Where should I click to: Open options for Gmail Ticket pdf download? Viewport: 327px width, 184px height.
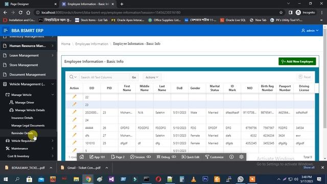click(x=107, y=168)
